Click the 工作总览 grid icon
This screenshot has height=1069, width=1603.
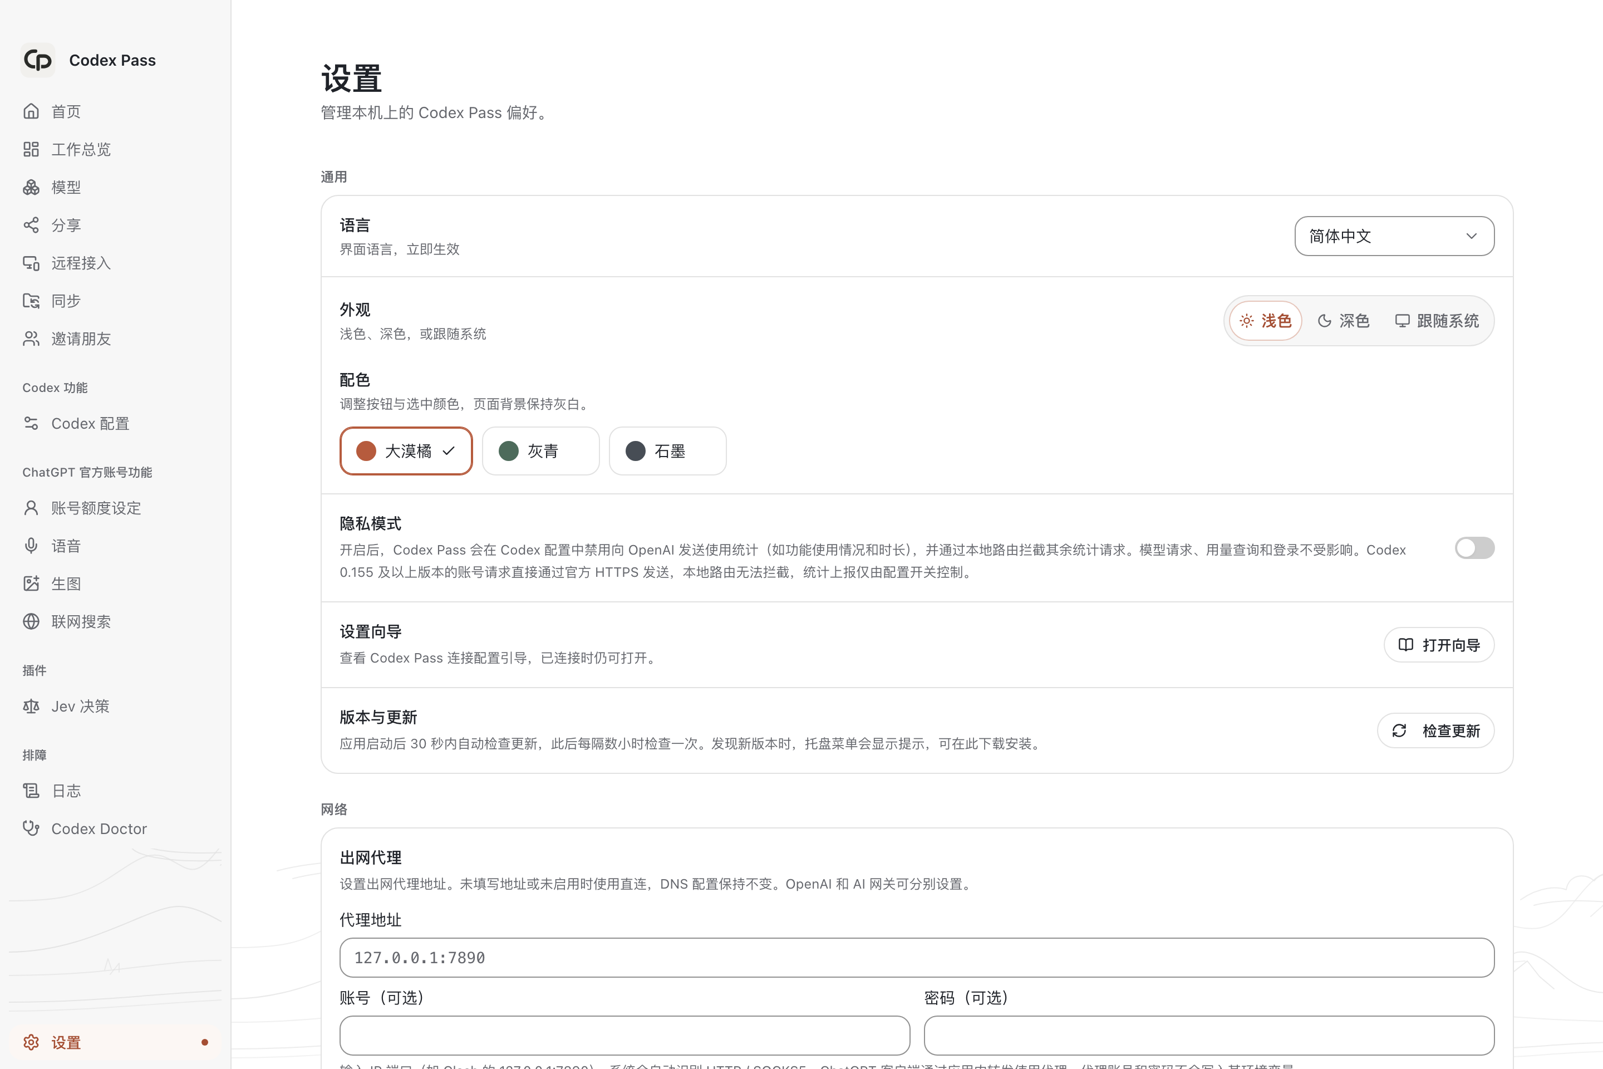[31, 149]
